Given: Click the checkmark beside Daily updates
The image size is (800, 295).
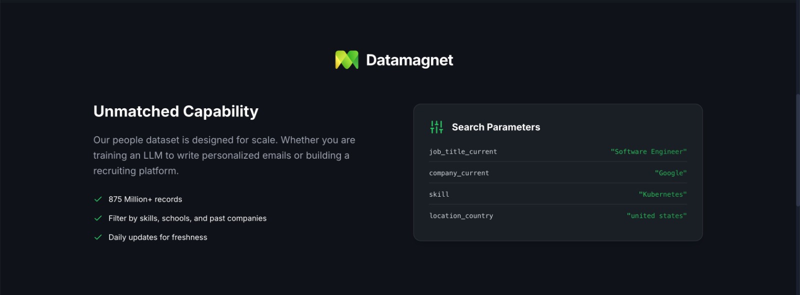Looking at the screenshot, I should [98, 237].
